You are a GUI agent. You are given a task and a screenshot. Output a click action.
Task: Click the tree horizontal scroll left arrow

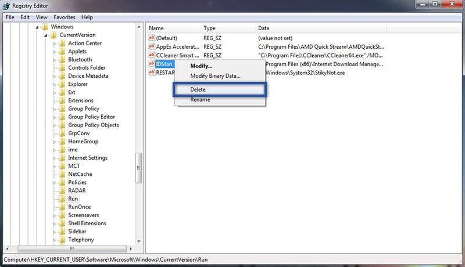point(7,249)
